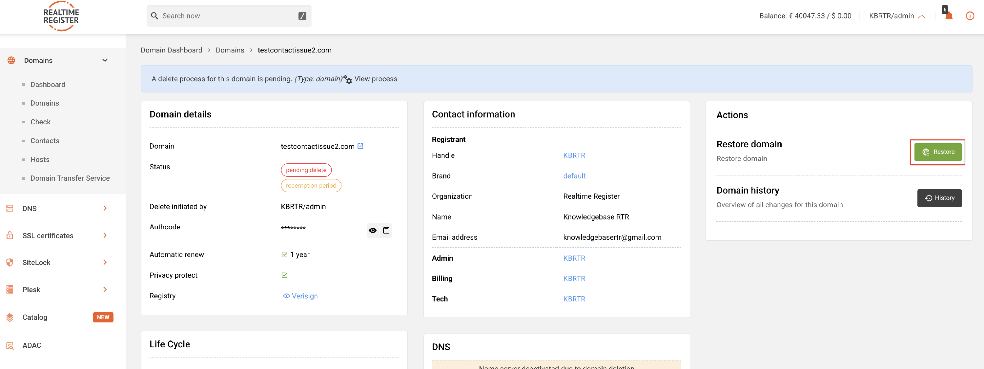The image size is (984, 369).
Task: Click the ADAC sidebar icon
Action: (10, 345)
